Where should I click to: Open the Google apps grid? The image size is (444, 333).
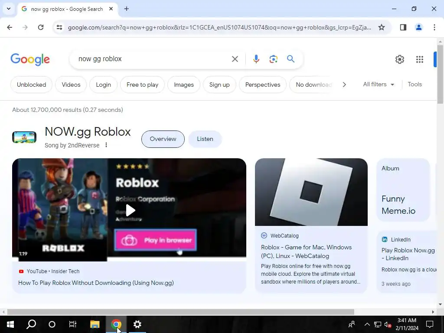(x=419, y=59)
